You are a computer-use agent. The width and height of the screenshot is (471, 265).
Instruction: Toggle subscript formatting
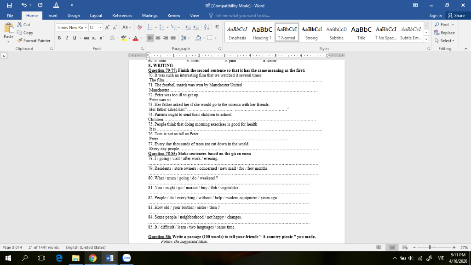point(94,38)
